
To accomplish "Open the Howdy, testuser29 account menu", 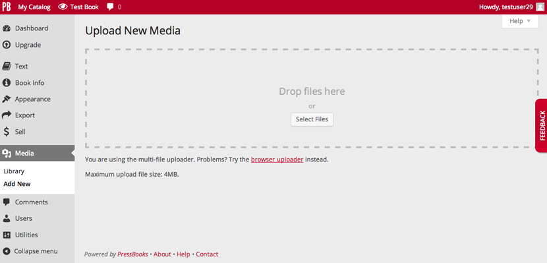I will coord(506,7).
